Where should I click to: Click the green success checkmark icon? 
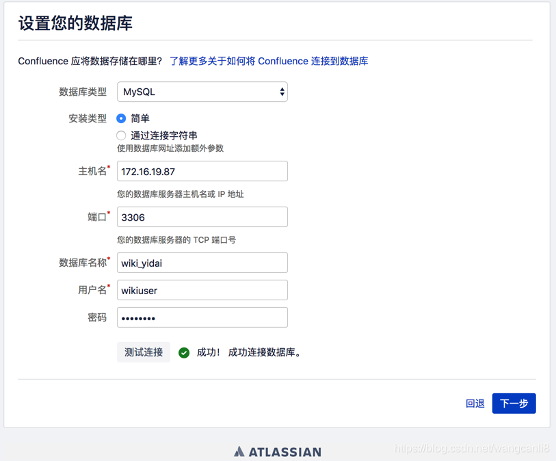pyautogui.click(x=184, y=353)
